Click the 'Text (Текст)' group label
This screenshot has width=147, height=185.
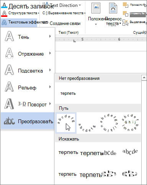(69, 33)
